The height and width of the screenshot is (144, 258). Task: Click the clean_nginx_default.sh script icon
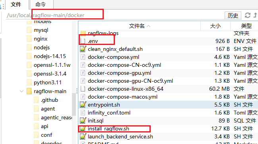tap(83, 49)
